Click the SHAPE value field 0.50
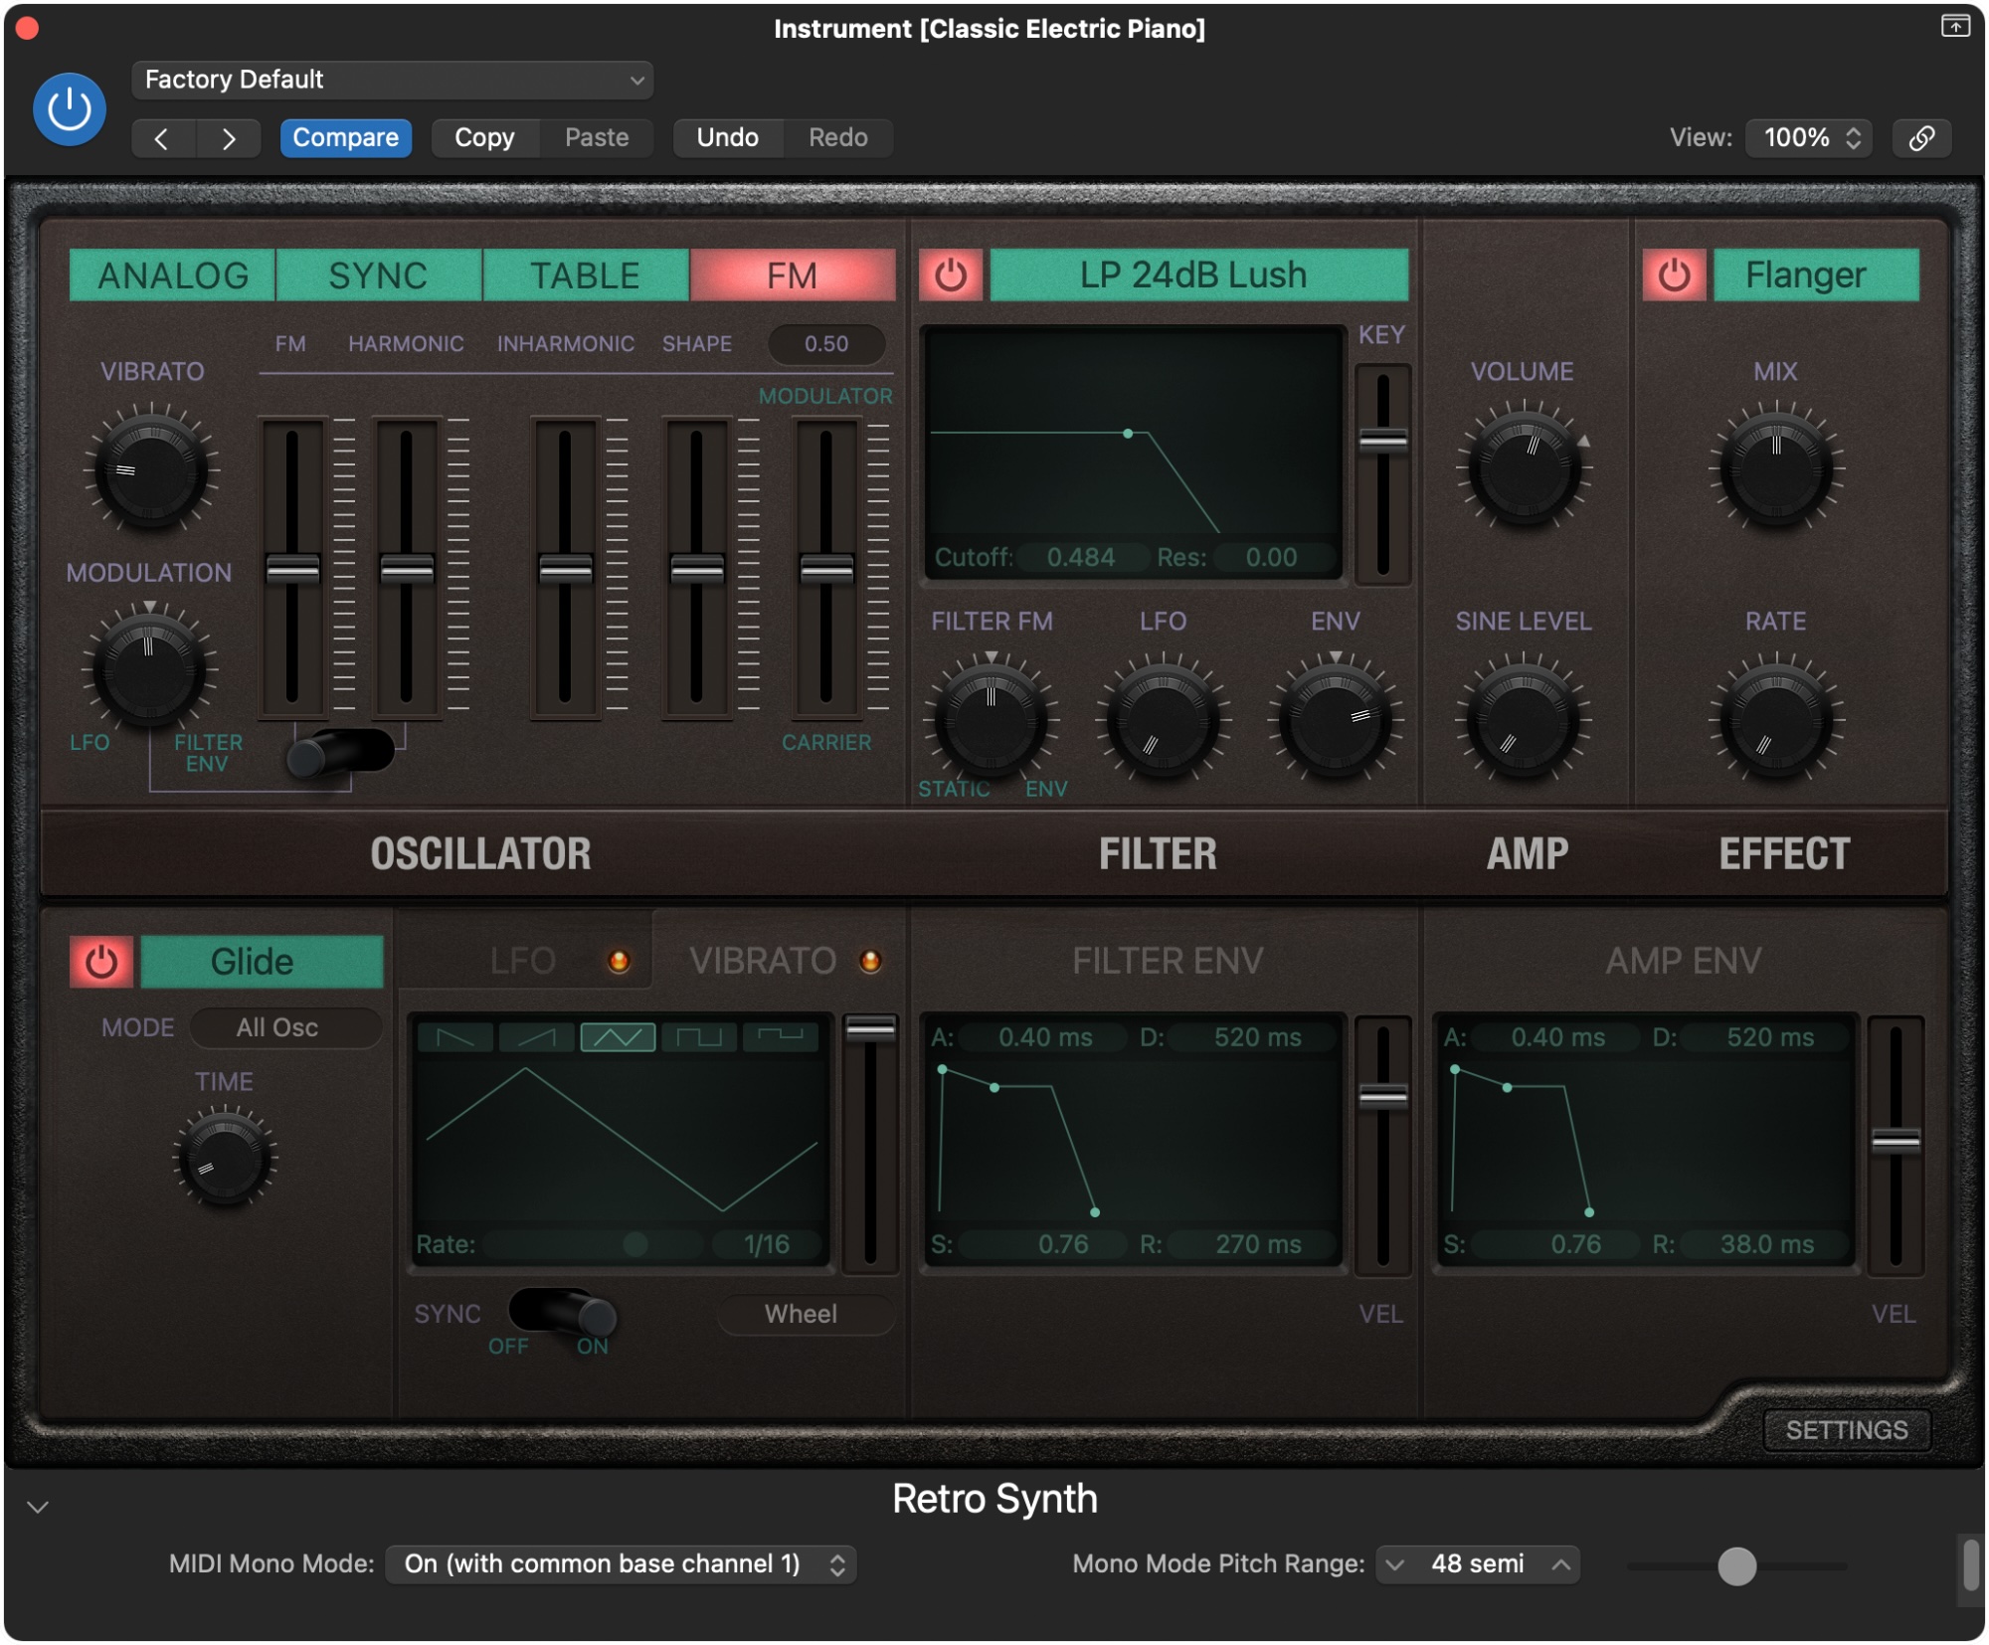1989x1645 pixels. click(826, 344)
